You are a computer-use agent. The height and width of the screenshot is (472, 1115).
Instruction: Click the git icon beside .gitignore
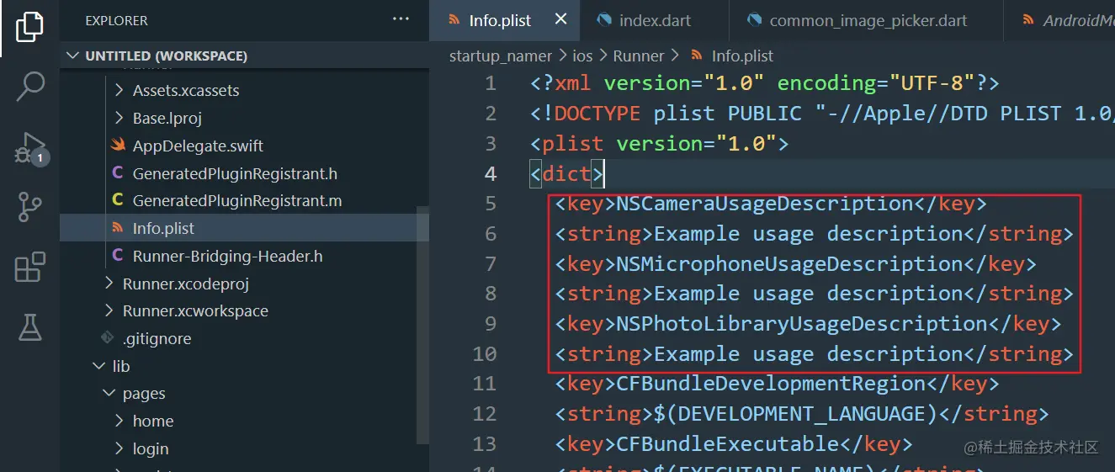click(x=107, y=338)
